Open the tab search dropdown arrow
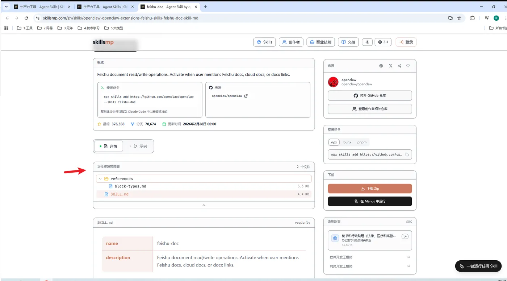This screenshot has width=507, height=281. pyautogui.click(x=6, y=7)
